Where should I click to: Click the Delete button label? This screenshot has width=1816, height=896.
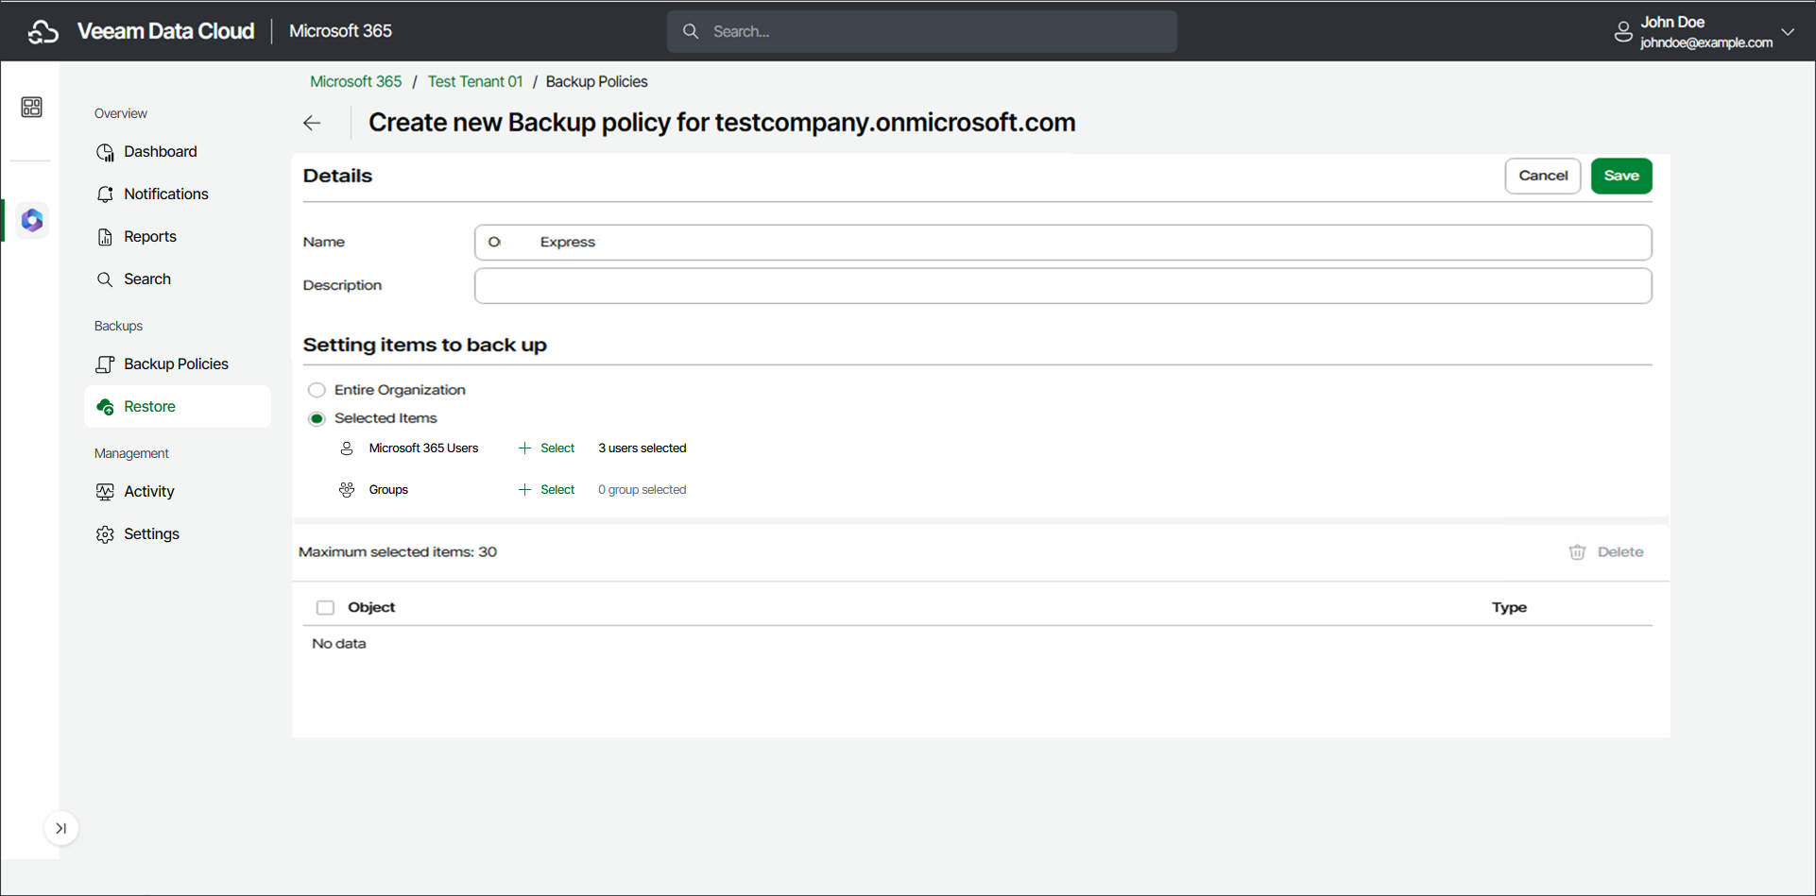click(x=1620, y=552)
